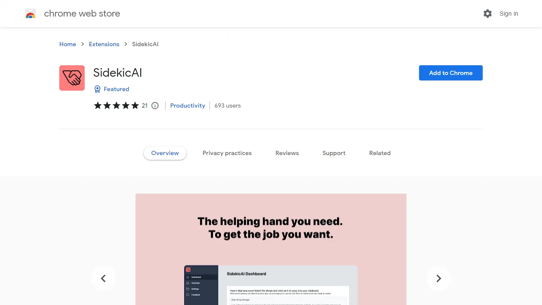The width and height of the screenshot is (542, 305).
Task: Click the 21 ratings count
Action: tap(145, 105)
